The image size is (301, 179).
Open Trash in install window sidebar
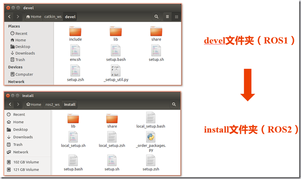click(15, 145)
